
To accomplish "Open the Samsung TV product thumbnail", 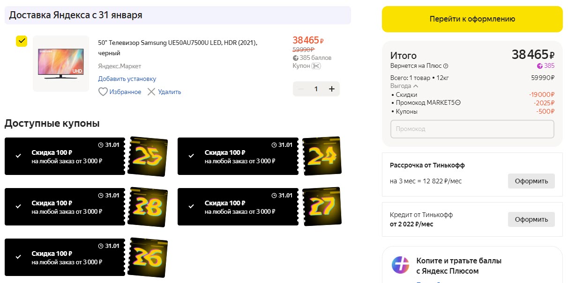I will pos(61,64).
